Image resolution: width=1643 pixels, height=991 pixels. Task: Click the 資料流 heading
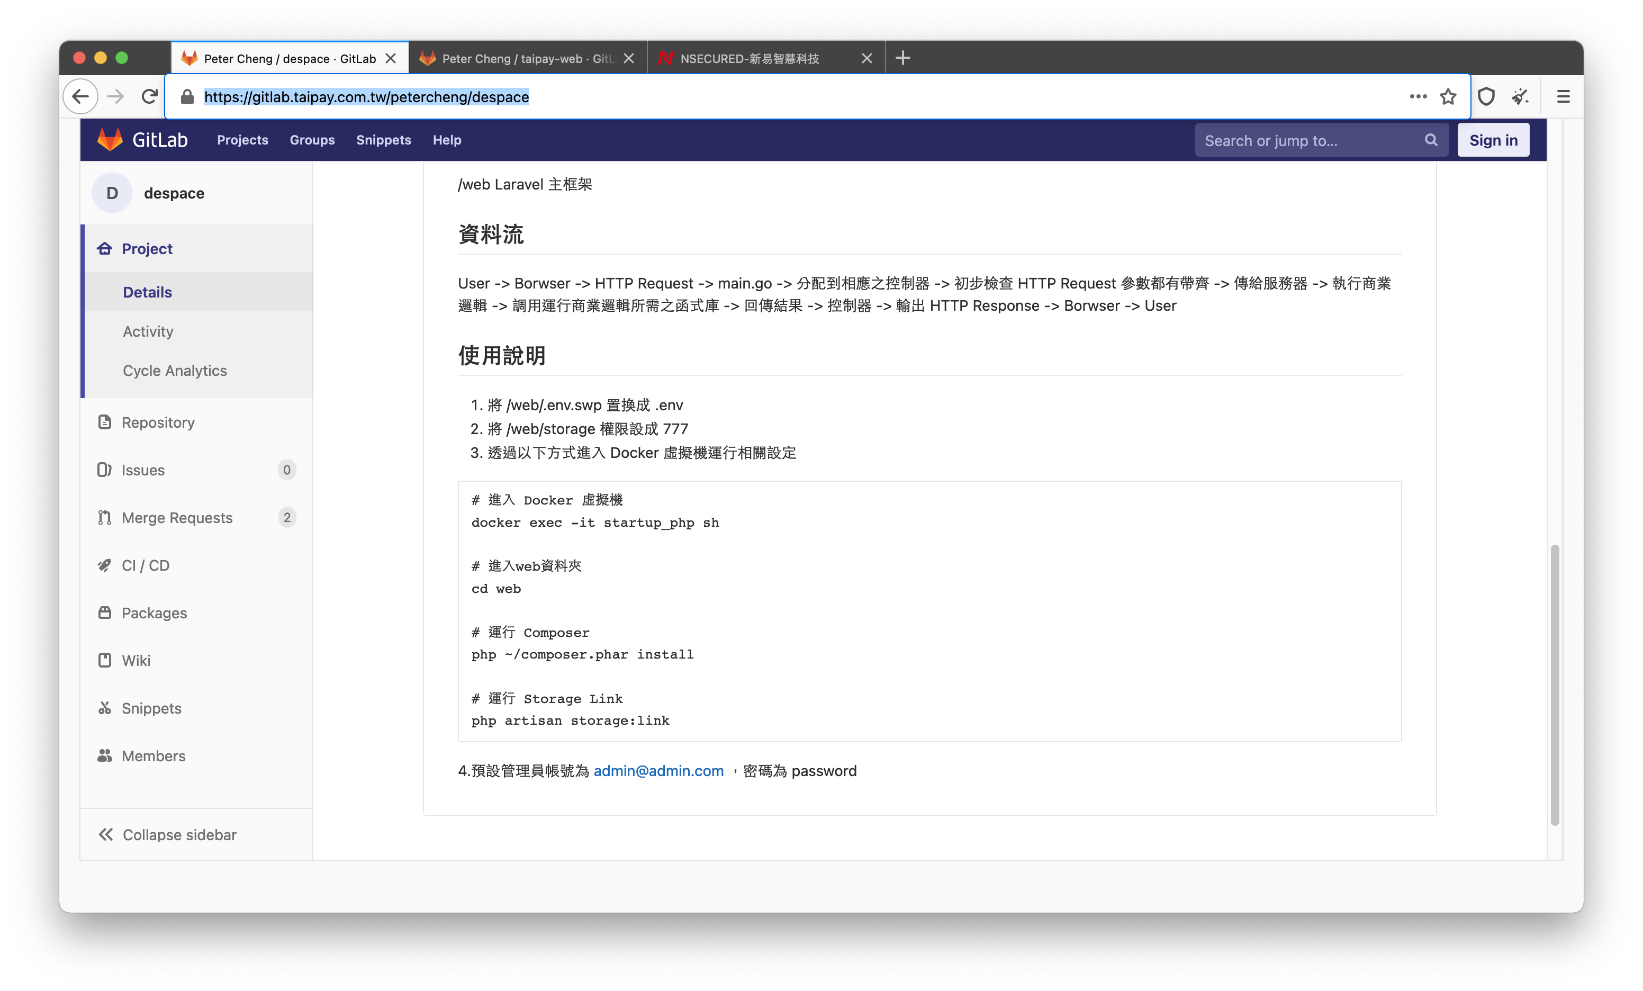point(491,234)
